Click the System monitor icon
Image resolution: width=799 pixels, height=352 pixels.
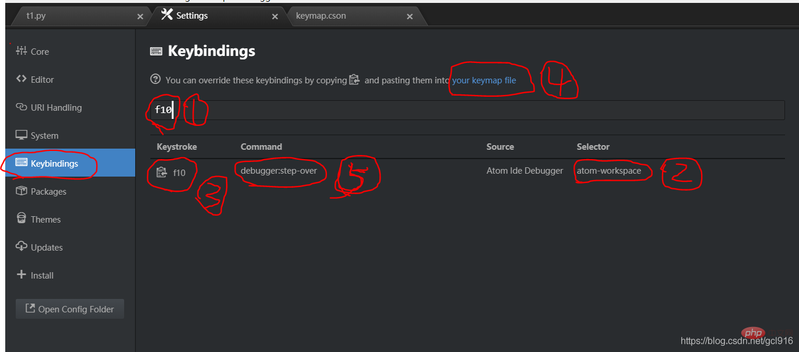pyautogui.click(x=22, y=135)
